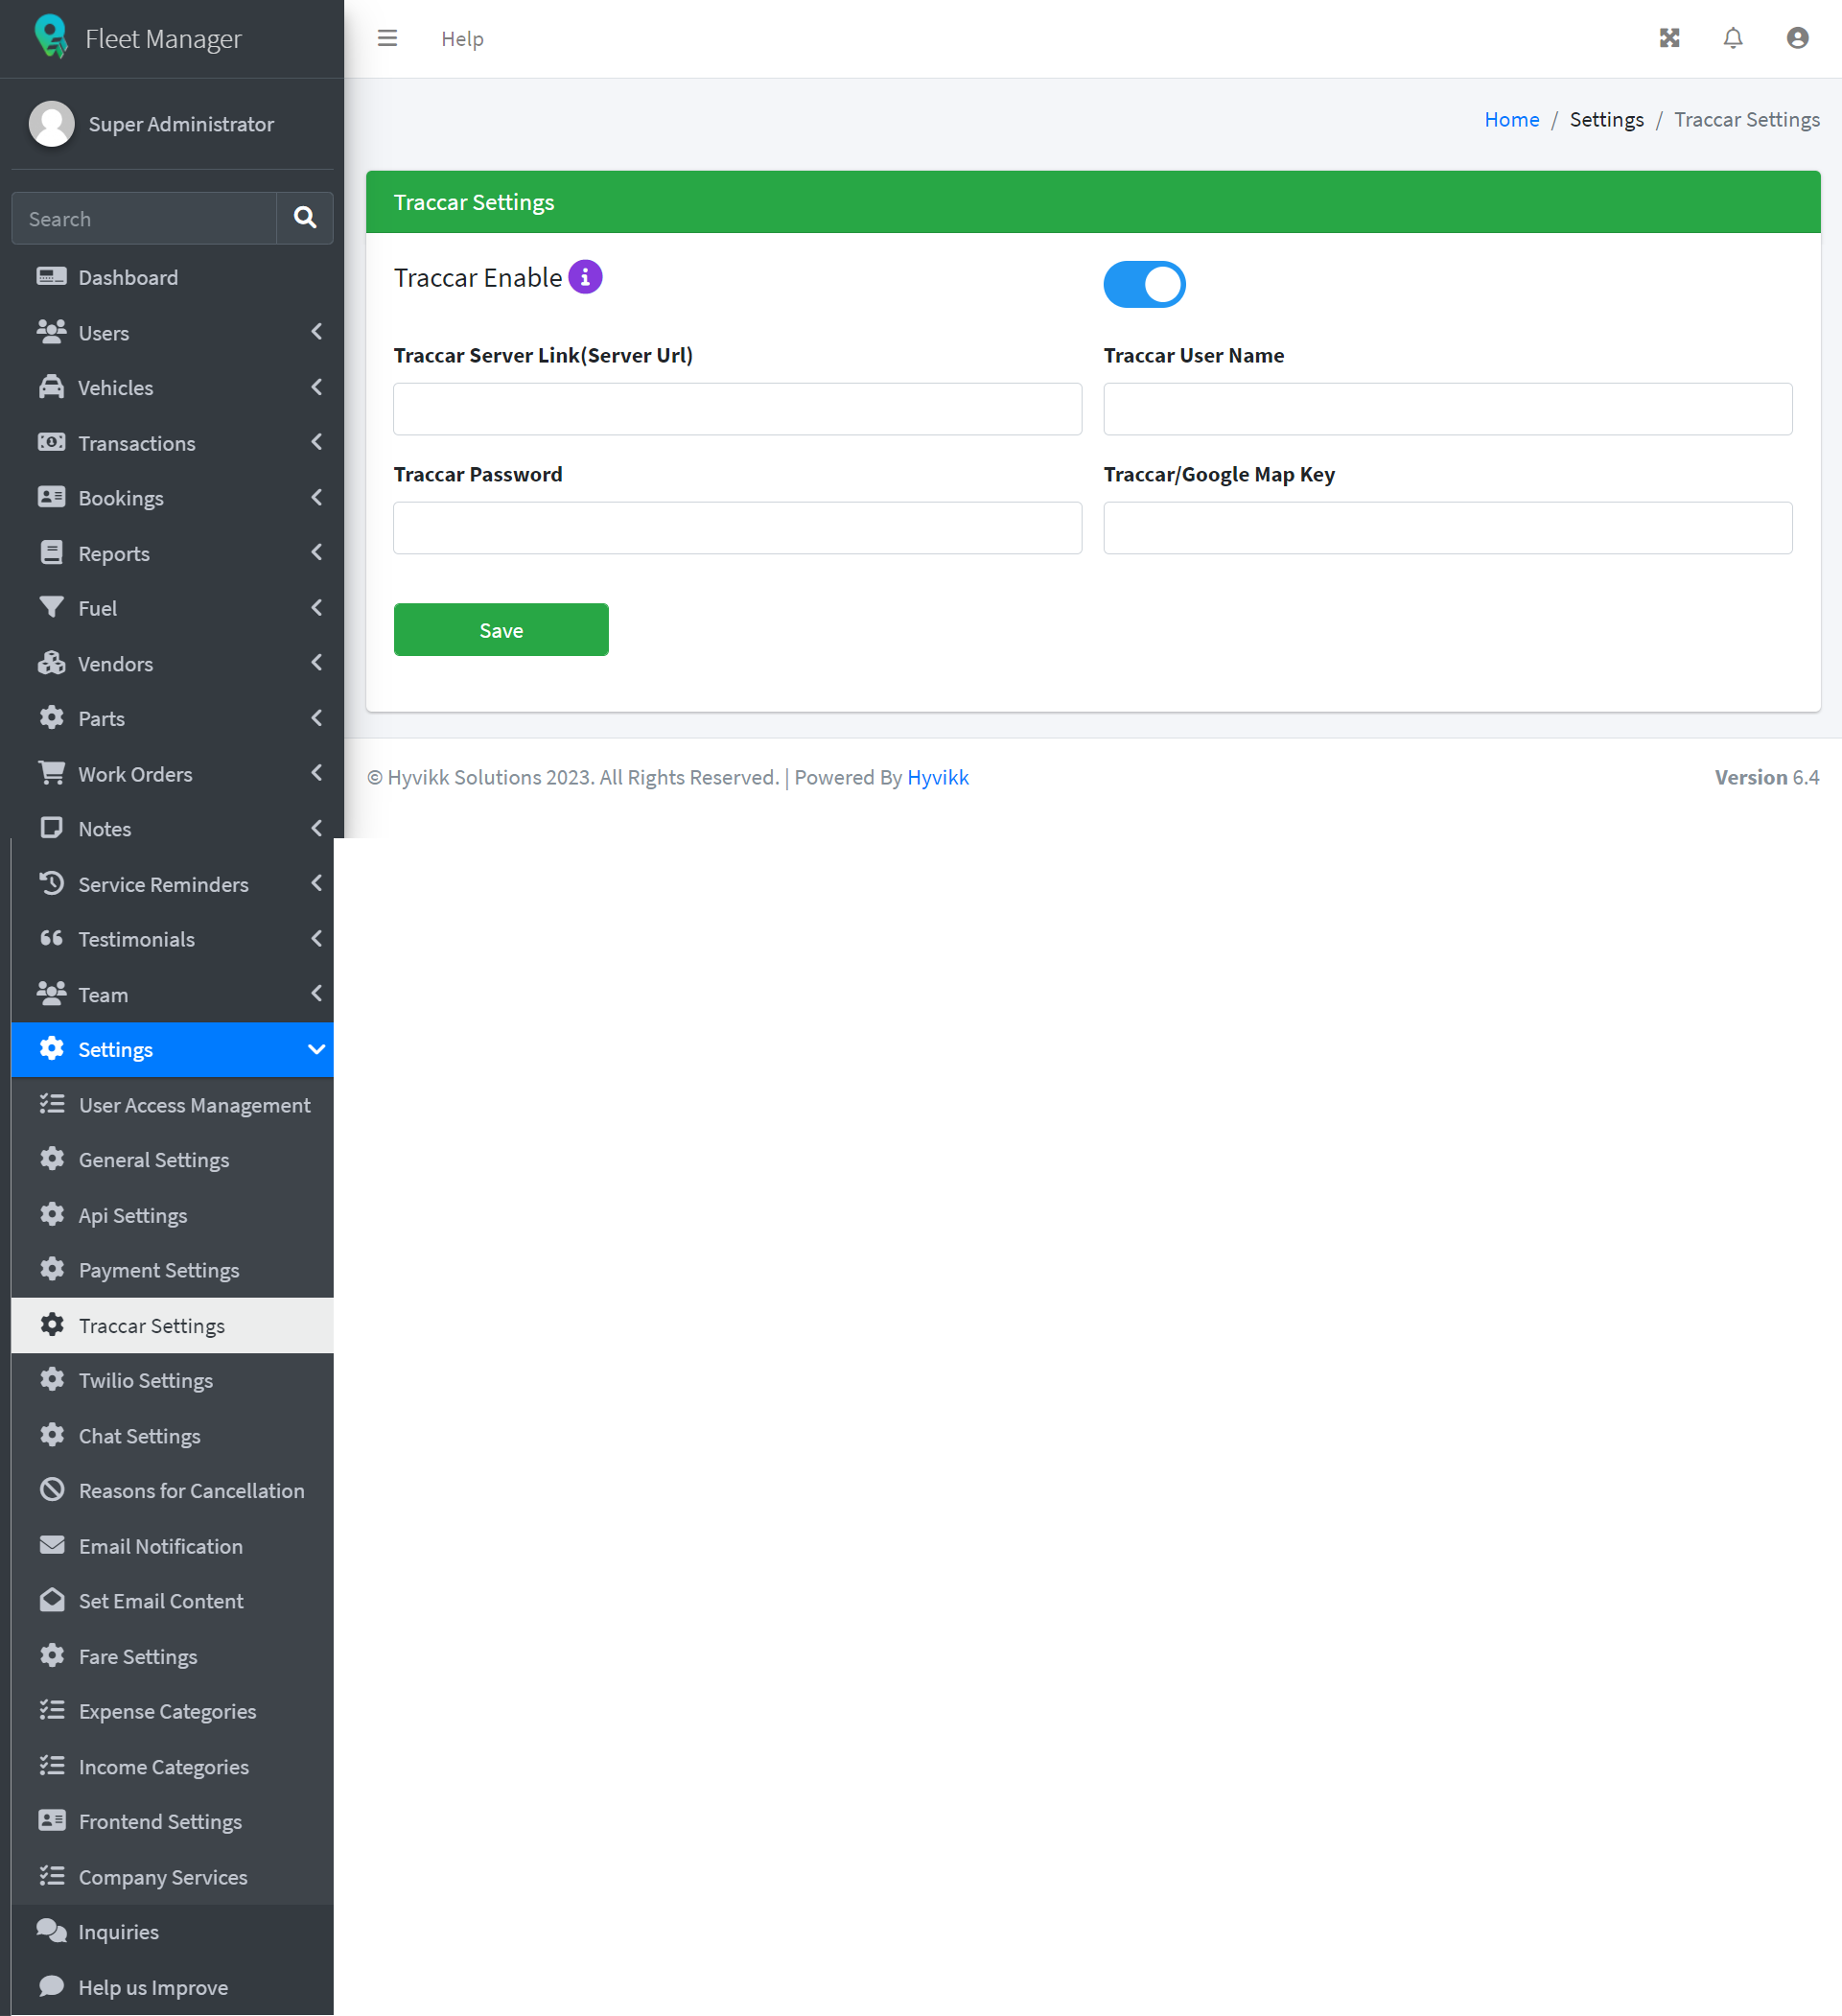Open the user profile icon in header
The height and width of the screenshot is (2016, 1842).
click(x=1797, y=38)
